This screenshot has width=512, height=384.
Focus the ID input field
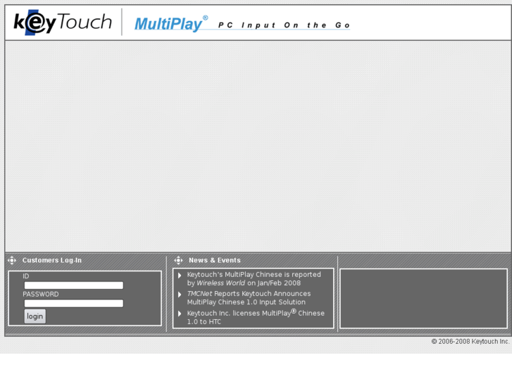click(x=74, y=285)
